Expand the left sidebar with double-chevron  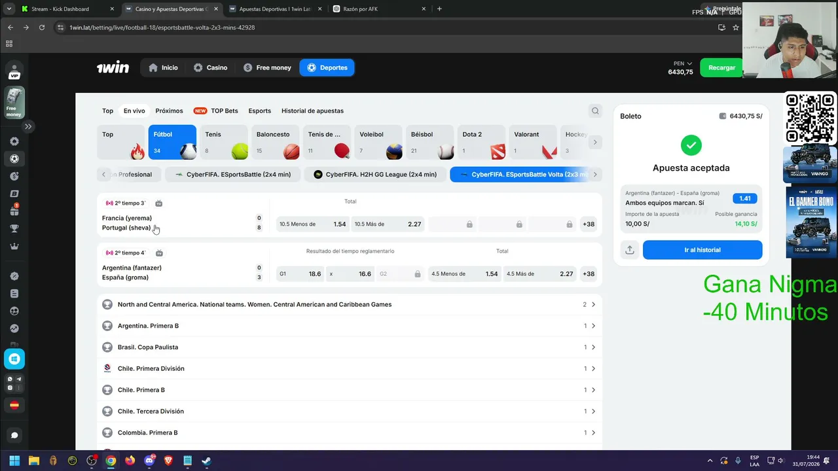28,126
